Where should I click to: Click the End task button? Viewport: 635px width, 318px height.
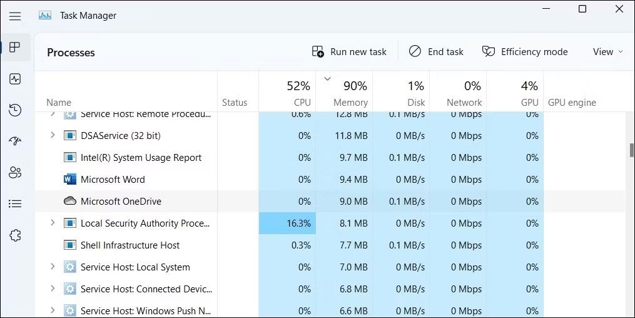tap(436, 52)
